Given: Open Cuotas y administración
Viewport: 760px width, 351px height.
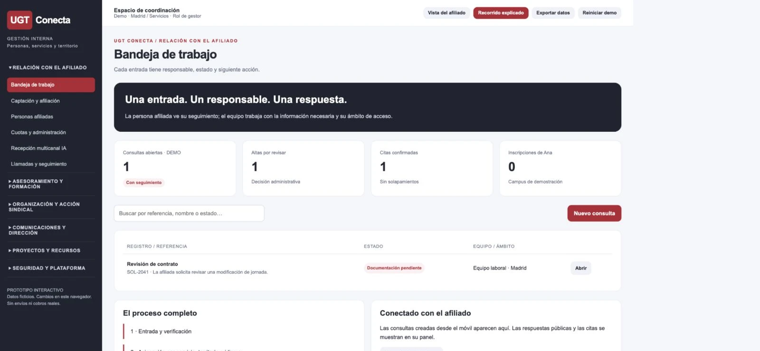Looking at the screenshot, I should pyautogui.click(x=51, y=132).
